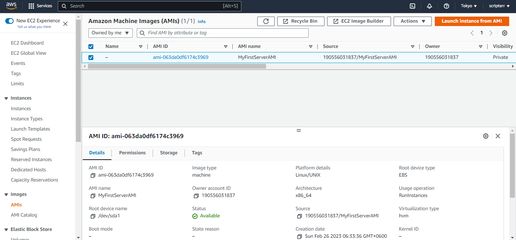Open the AWS home logo
The width and height of the screenshot is (516, 240).
point(11,6)
